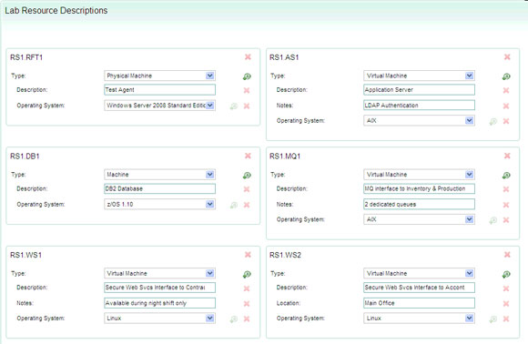Remove the RS1.WS1 resource card

pyautogui.click(x=248, y=255)
